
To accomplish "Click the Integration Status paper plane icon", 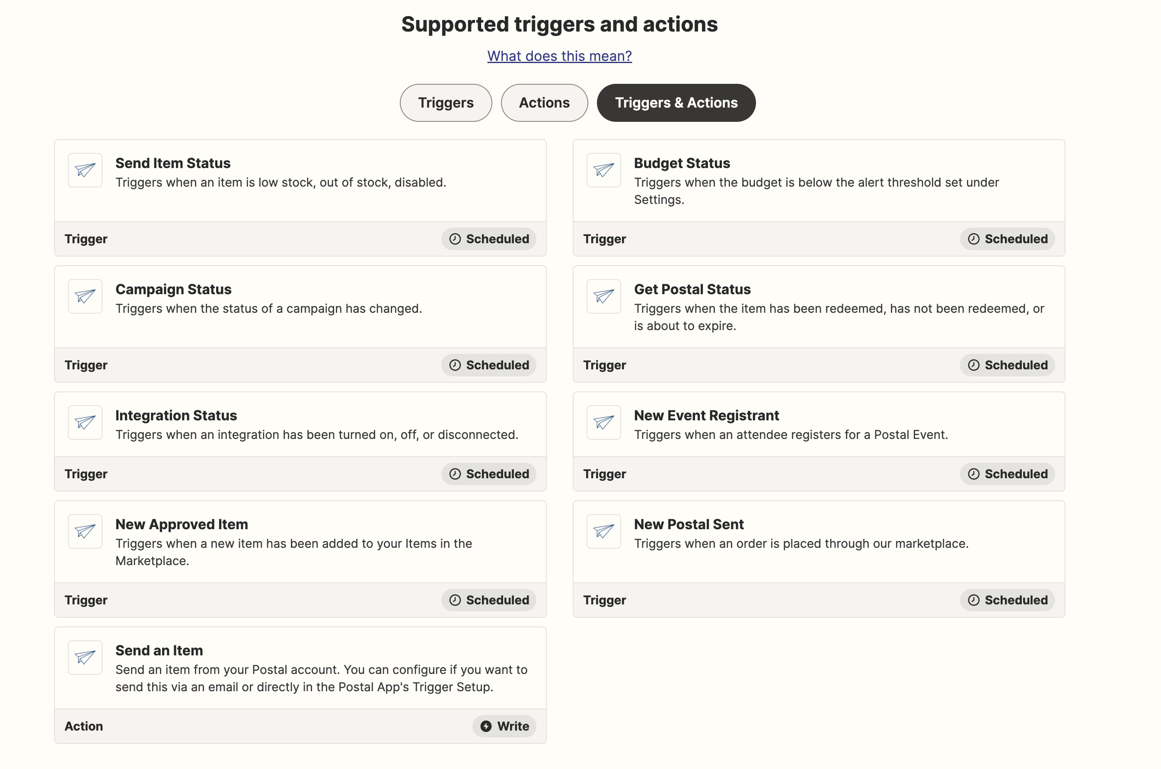I will (85, 422).
